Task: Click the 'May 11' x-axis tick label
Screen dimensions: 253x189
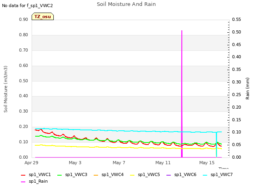Action: point(163,163)
